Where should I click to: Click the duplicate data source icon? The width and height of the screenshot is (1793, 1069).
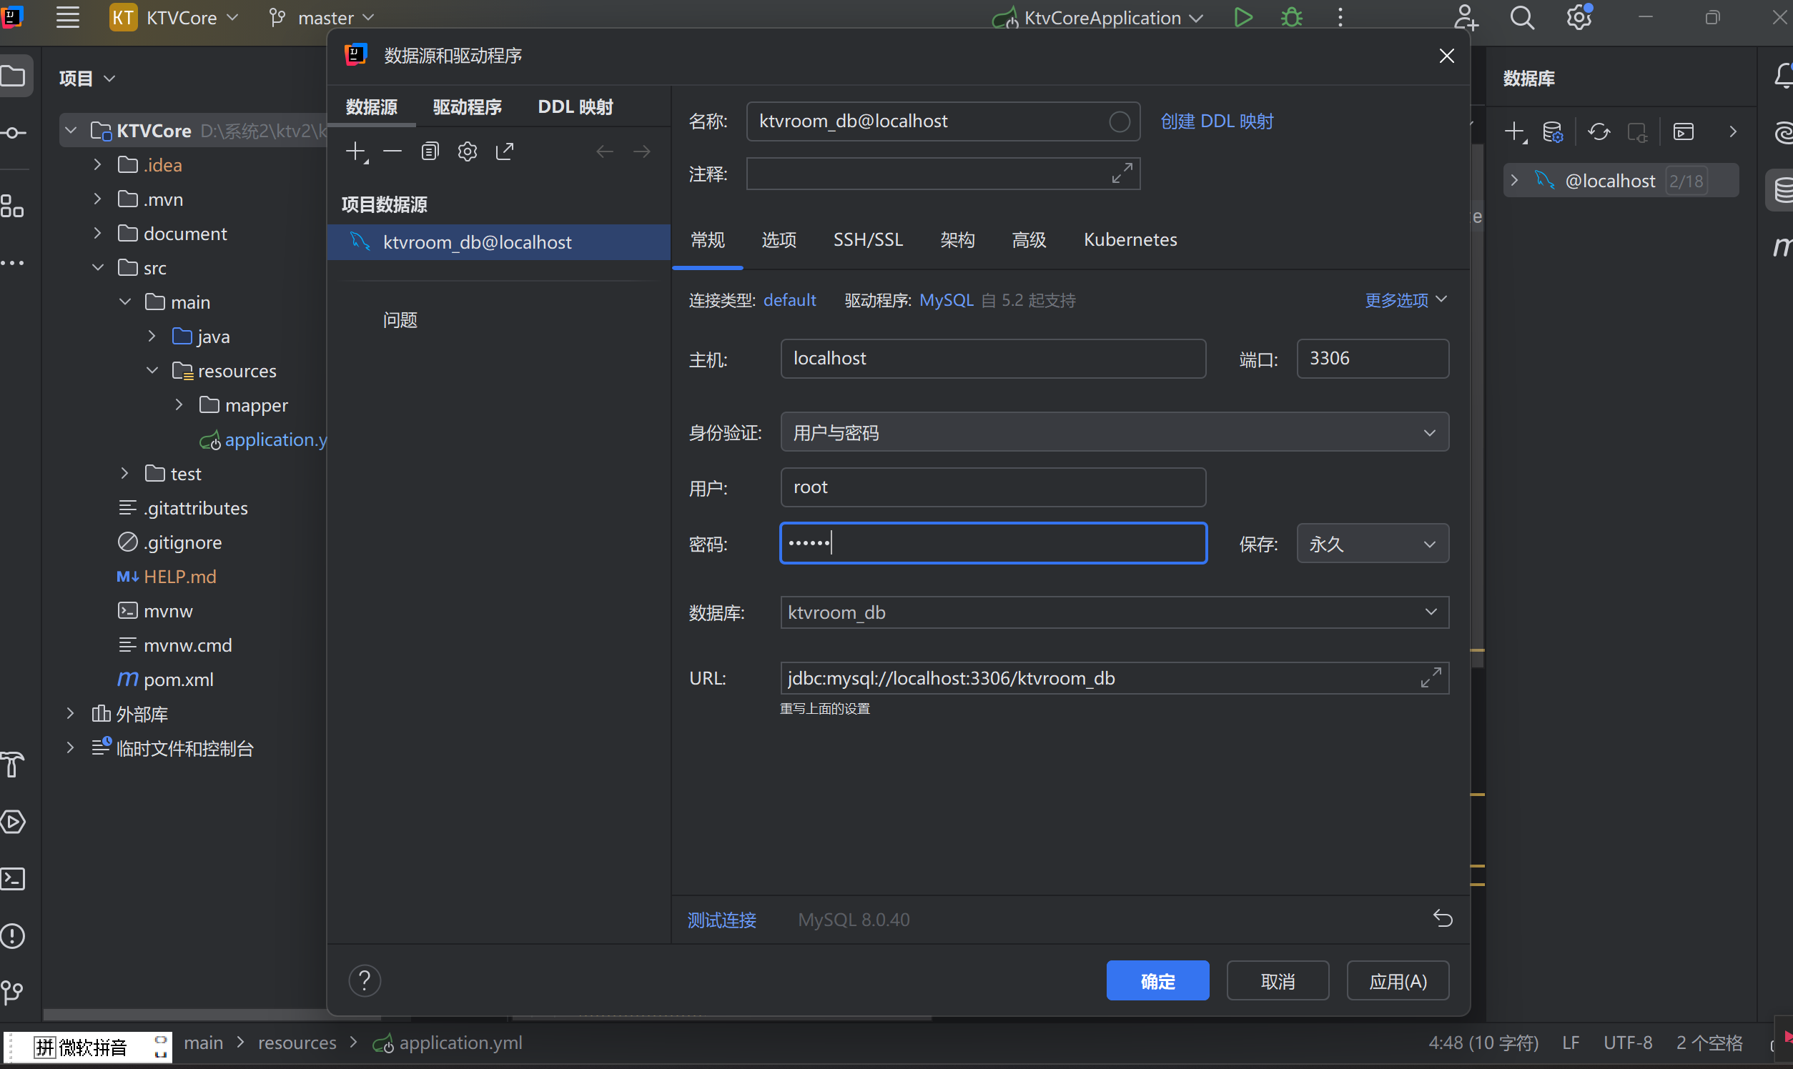pyautogui.click(x=430, y=151)
